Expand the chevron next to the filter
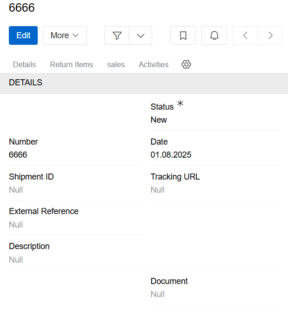This screenshot has width=288, height=312. [141, 35]
